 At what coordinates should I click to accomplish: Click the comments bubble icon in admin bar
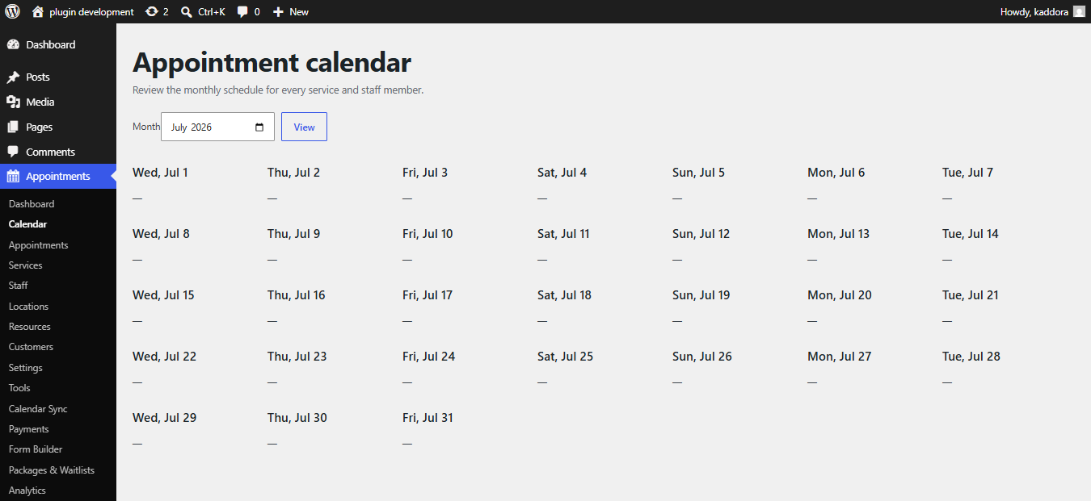point(242,12)
